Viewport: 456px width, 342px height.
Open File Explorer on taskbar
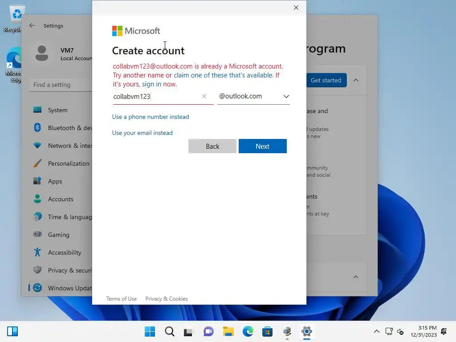(x=228, y=331)
